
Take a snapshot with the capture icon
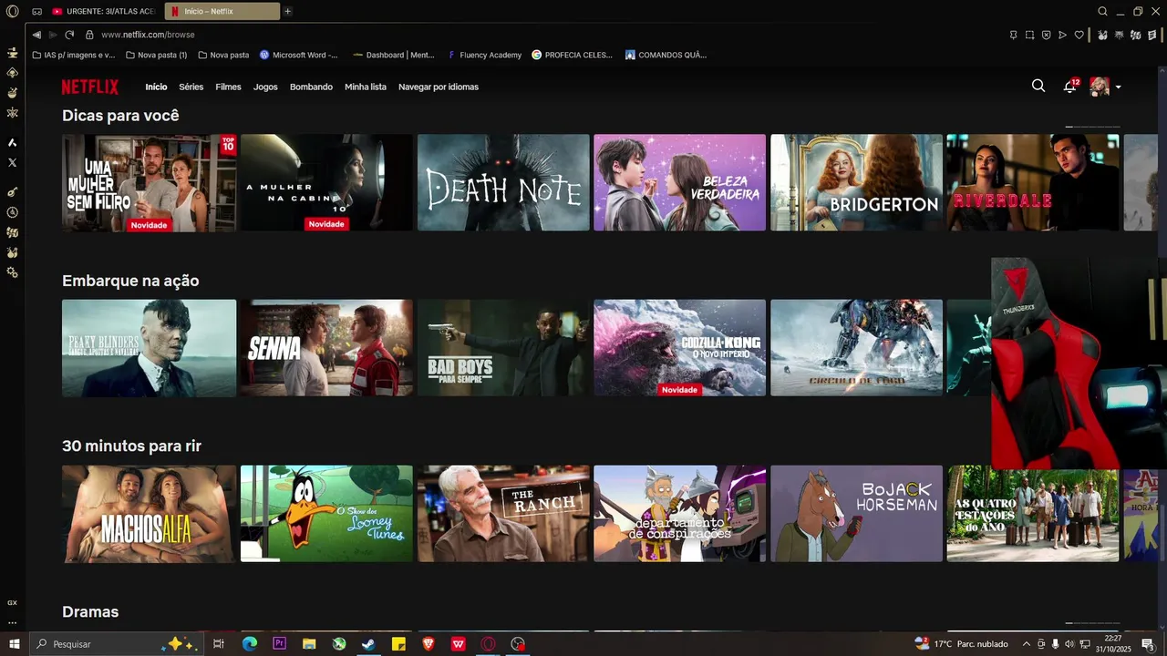click(1029, 35)
